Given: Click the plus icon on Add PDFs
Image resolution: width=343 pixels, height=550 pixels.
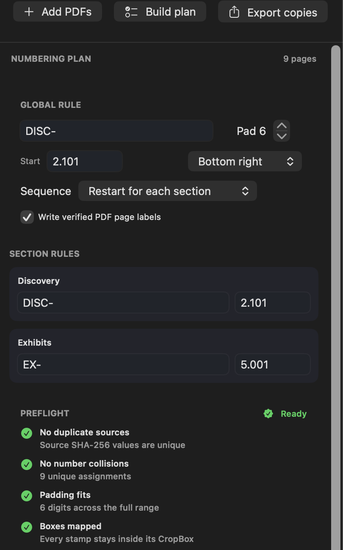Looking at the screenshot, I should (29, 12).
